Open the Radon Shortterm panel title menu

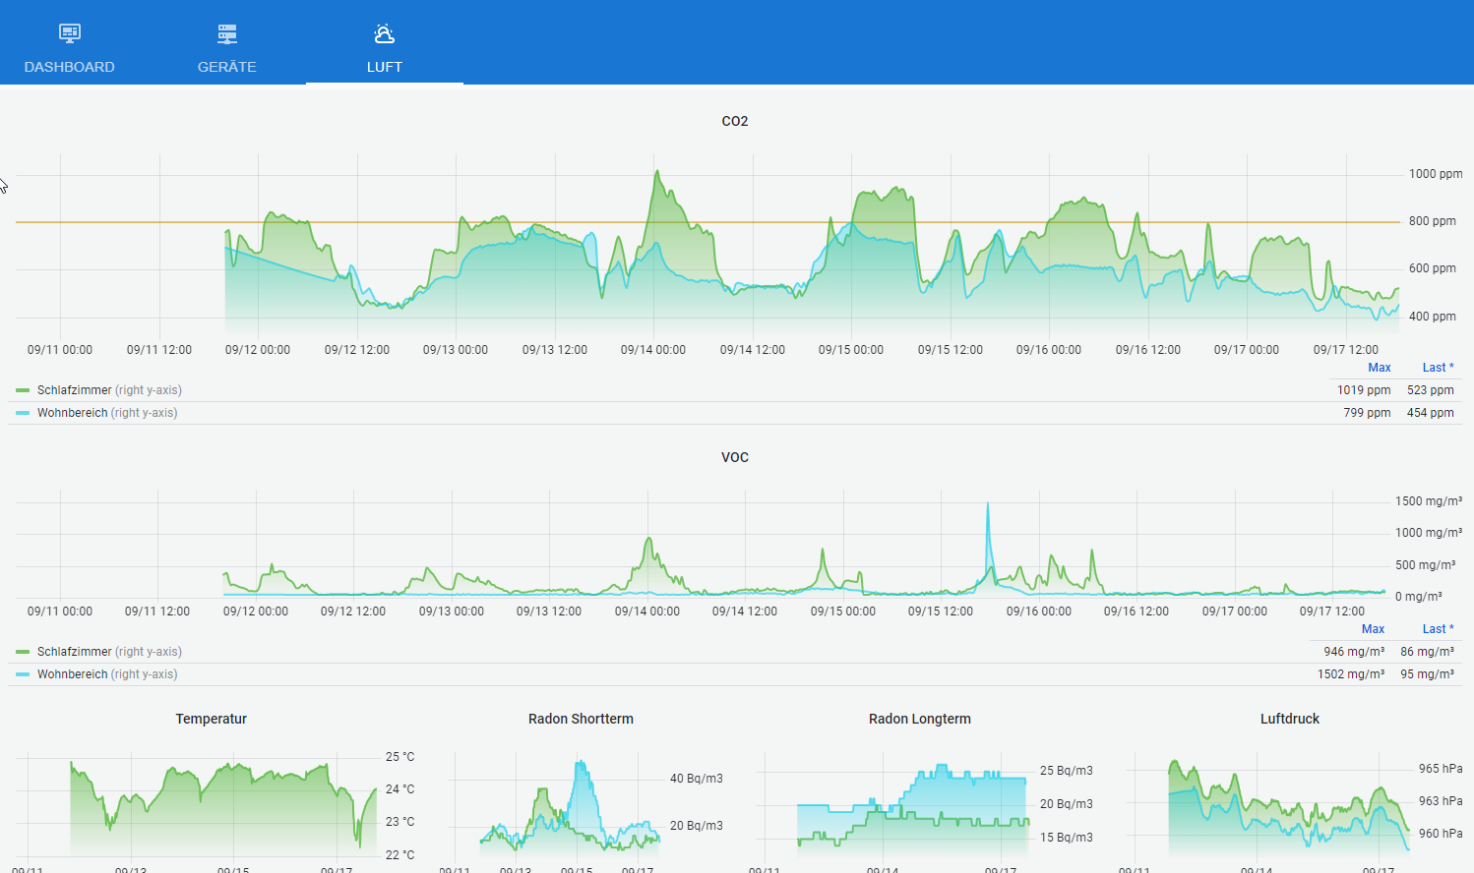pos(581,719)
